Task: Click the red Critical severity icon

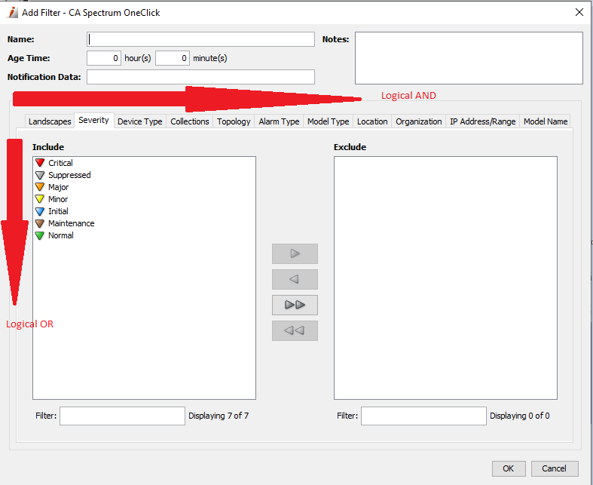Action: coord(40,163)
